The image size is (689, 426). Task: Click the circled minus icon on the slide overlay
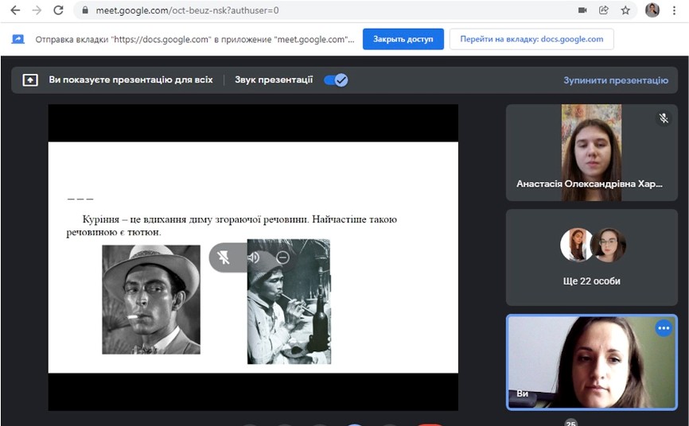282,258
